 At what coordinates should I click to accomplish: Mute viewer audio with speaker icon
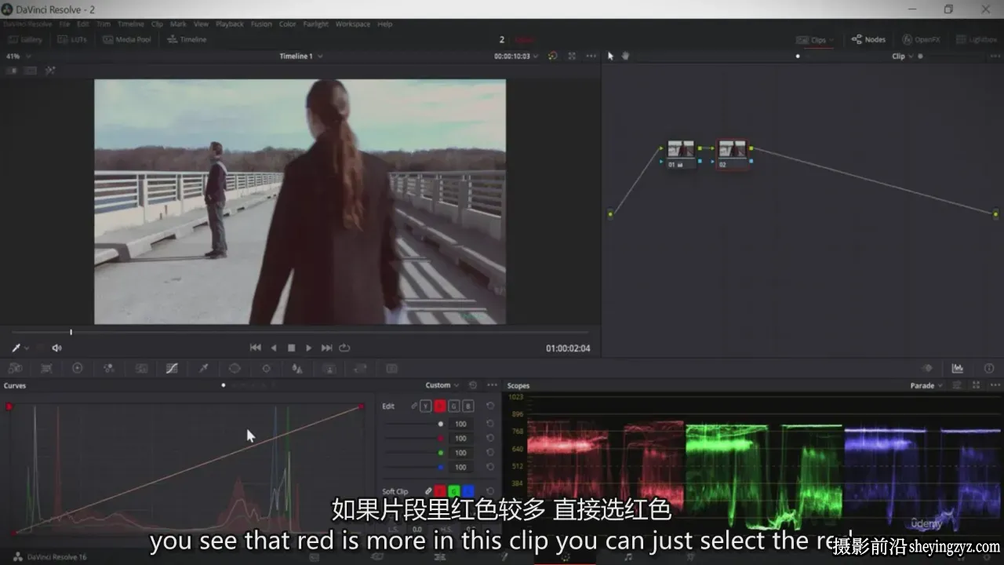pyautogui.click(x=56, y=348)
